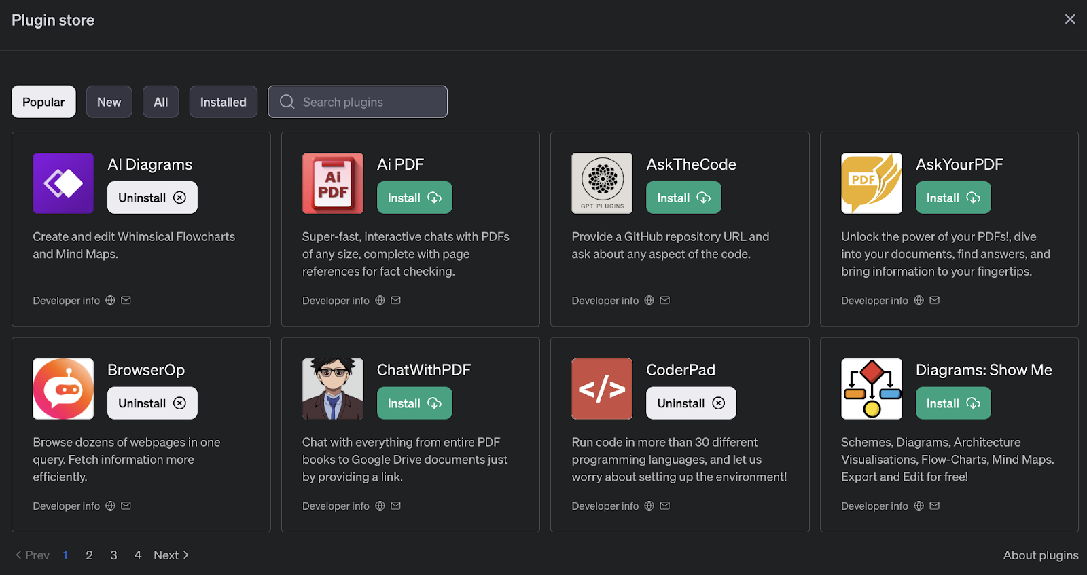The width and height of the screenshot is (1087, 575).
Task: Switch to the Installed tab
Action: tap(223, 102)
